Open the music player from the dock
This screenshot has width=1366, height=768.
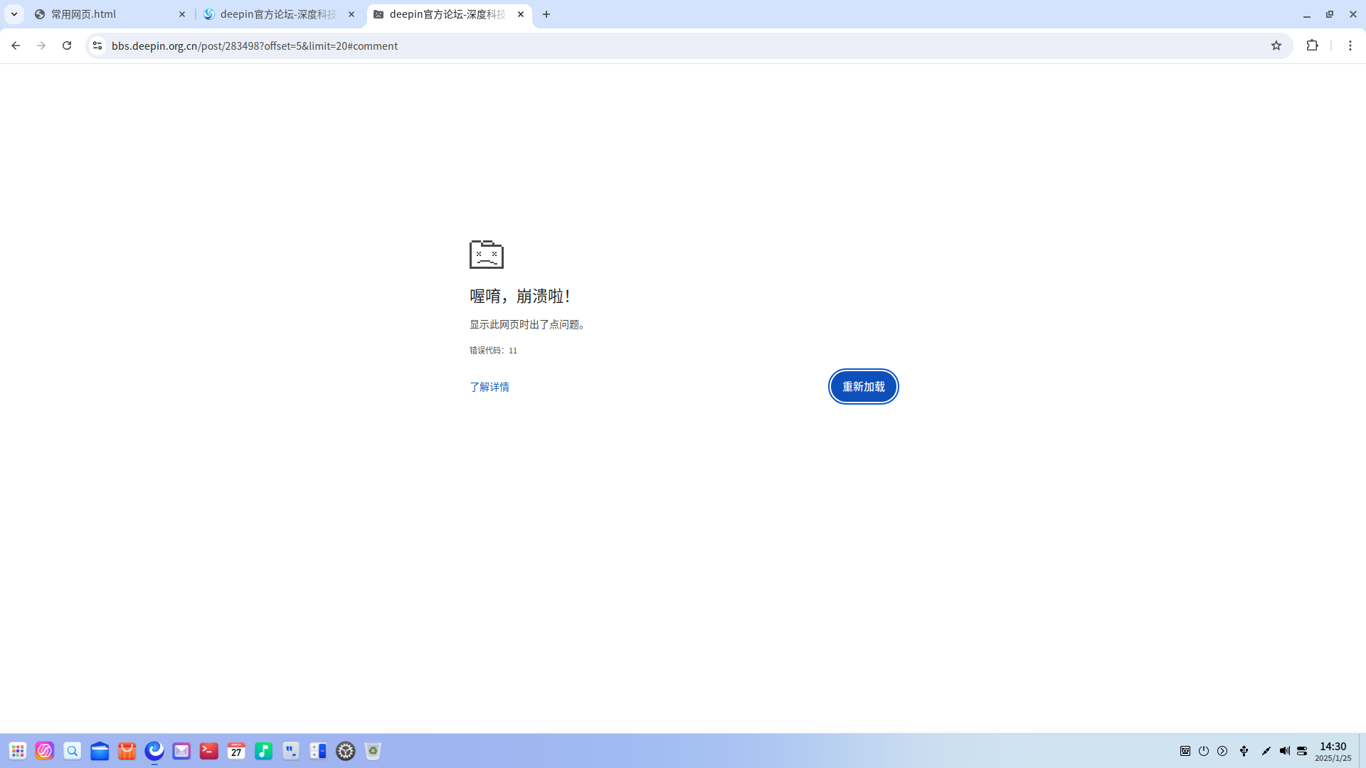[x=264, y=751]
